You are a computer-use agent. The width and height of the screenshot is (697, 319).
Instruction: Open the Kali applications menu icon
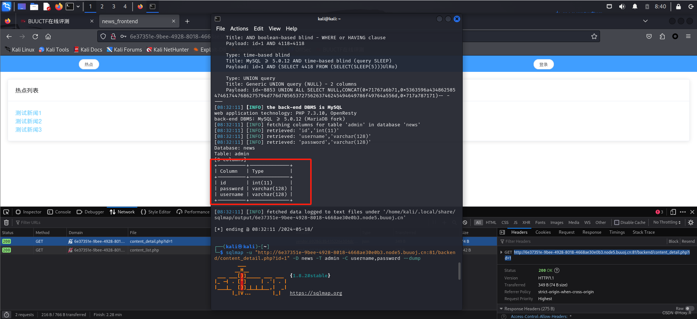click(x=7, y=6)
